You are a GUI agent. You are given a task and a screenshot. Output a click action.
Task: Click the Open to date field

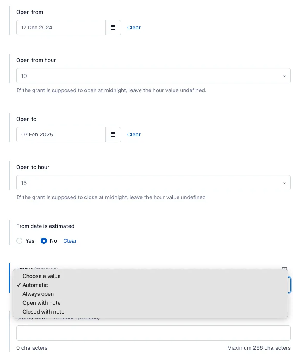(61, 135)
